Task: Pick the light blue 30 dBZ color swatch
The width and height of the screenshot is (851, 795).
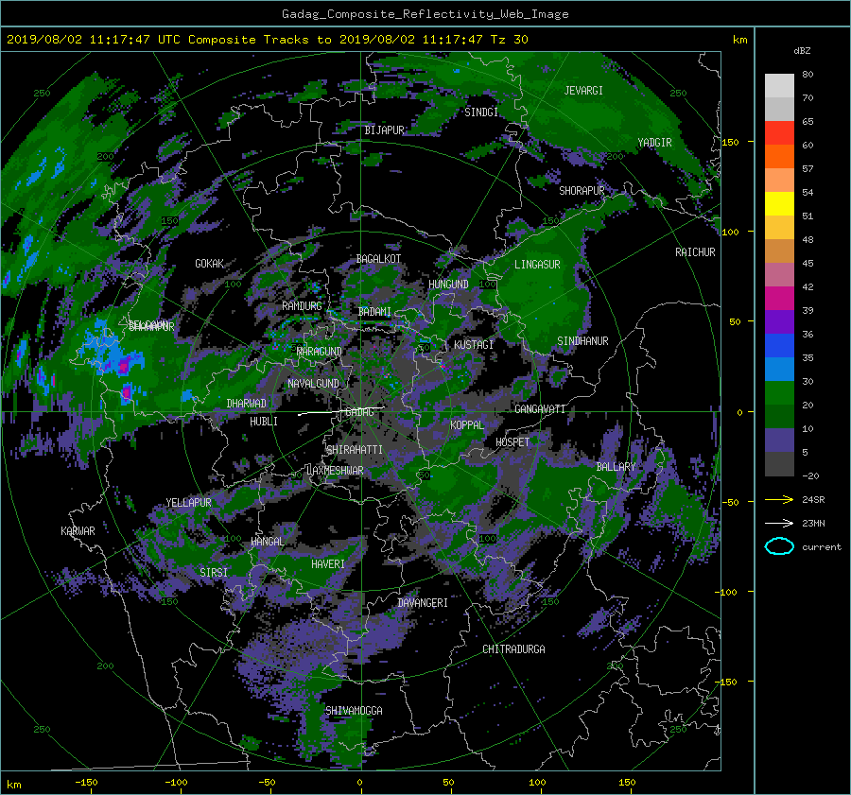Action: tap(779, 369)
